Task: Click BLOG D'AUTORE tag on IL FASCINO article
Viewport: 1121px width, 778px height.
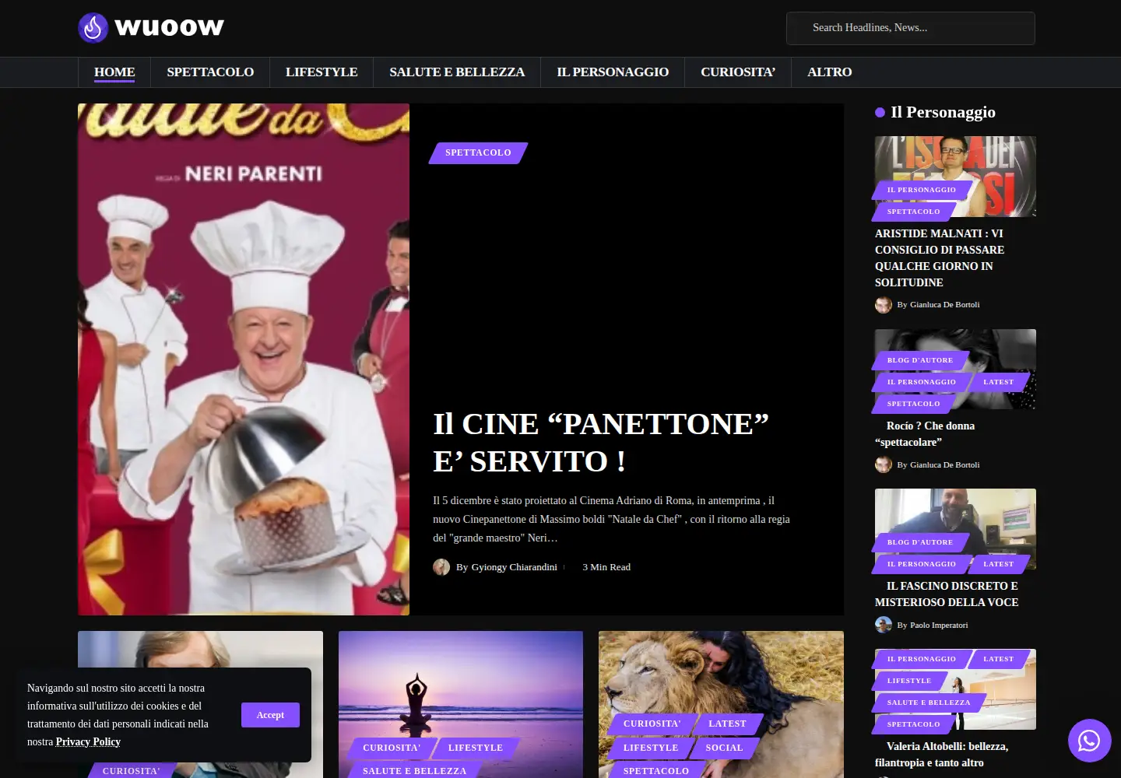Action: click(x=920, y=542)
